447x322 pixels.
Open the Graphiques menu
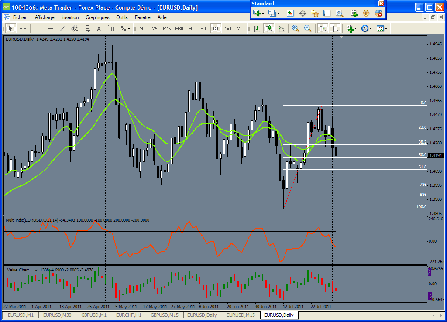click(97, 17)
